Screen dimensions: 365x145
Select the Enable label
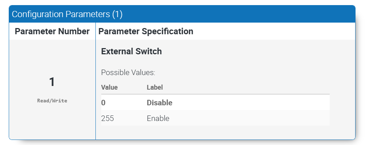158,118
